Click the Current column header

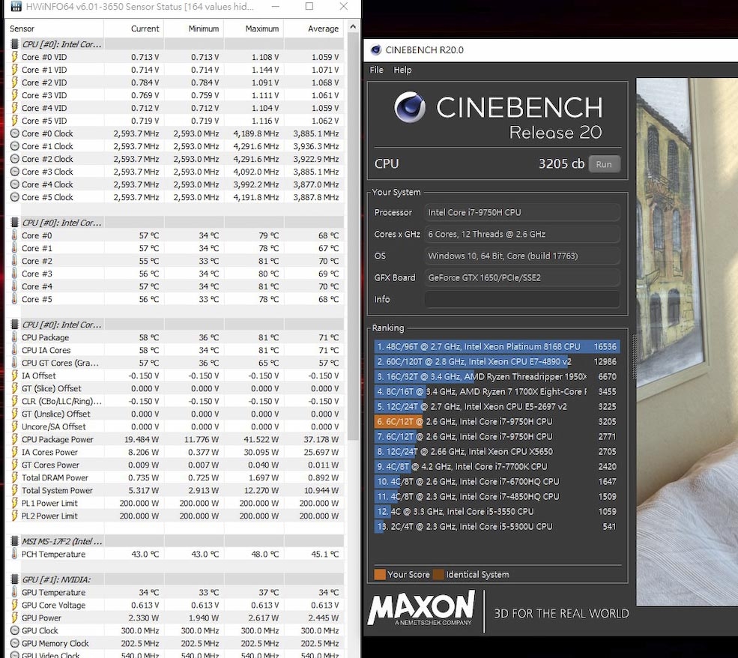133,28
